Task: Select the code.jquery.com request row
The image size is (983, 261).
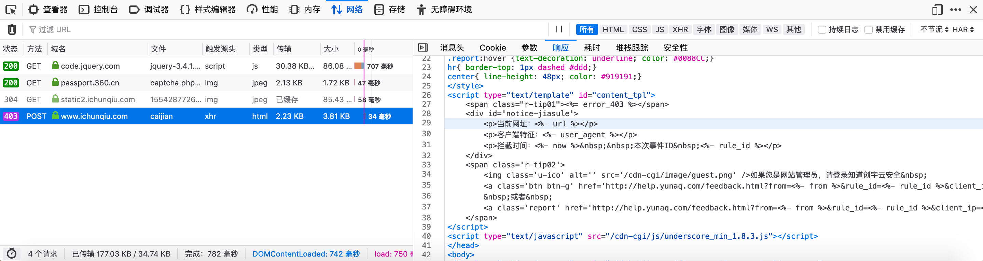Action: coord(206,66)
